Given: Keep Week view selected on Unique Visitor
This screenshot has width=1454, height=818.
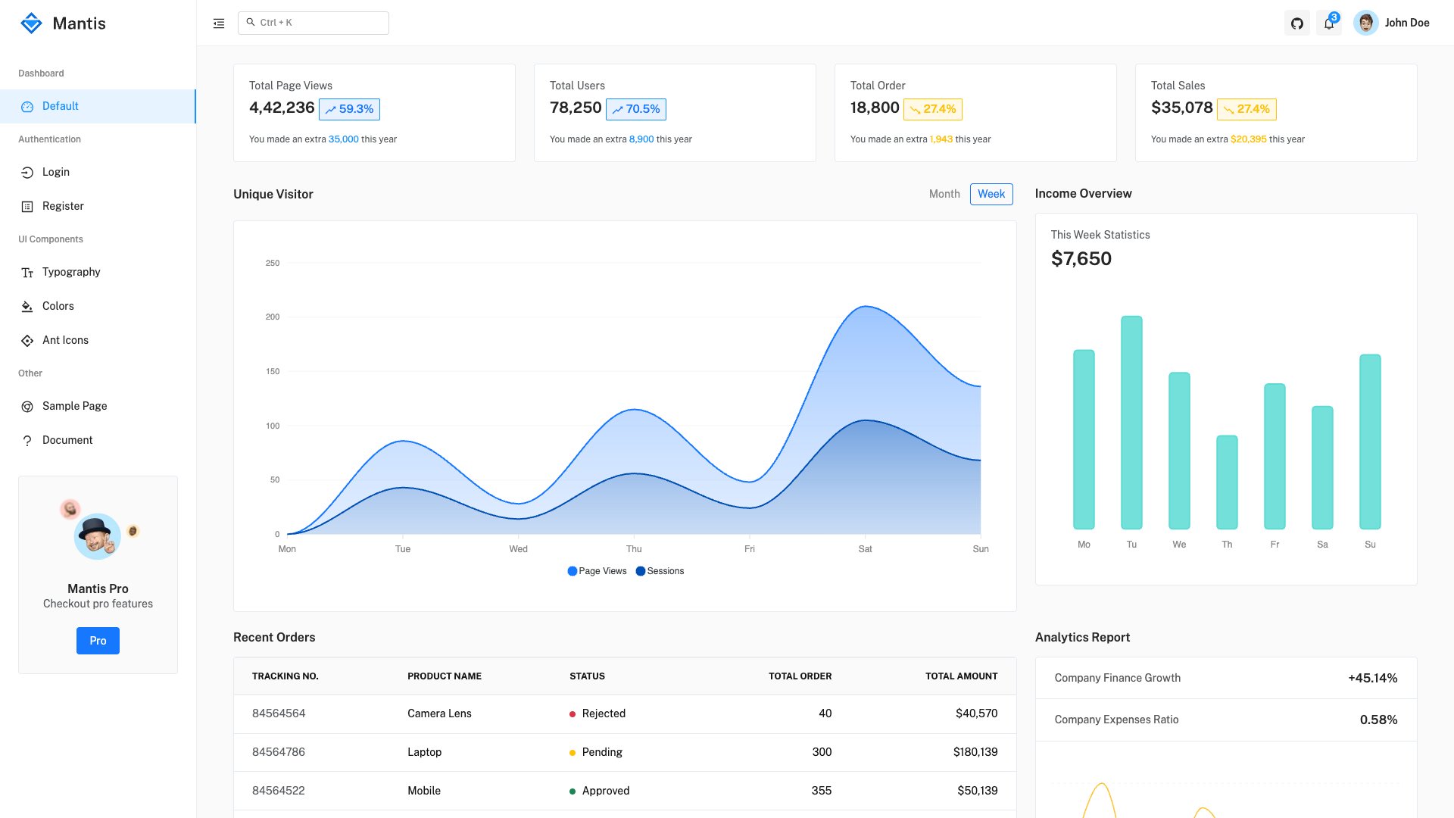Looking at the screenshot, I should click(991, 194).
